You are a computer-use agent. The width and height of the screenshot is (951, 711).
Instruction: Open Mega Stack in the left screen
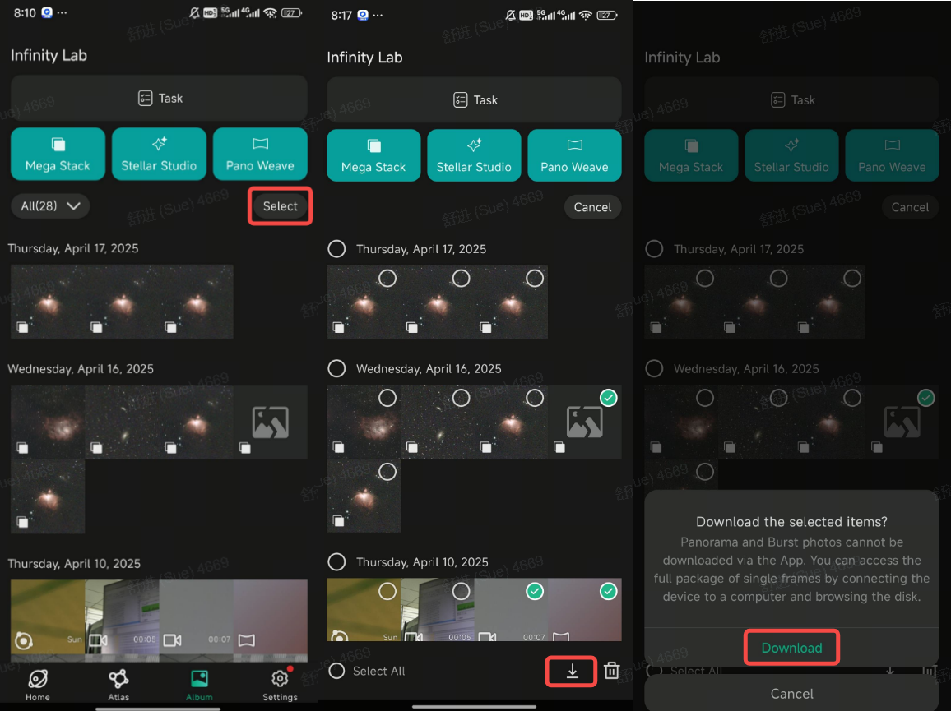58,154
